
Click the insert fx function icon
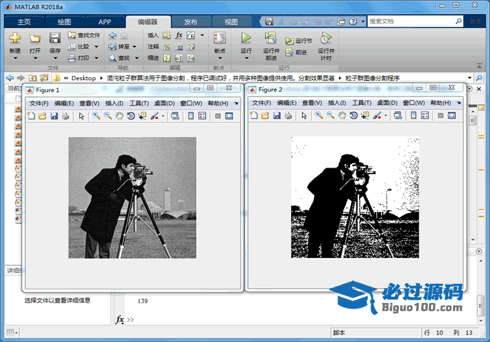coord(179,35)
